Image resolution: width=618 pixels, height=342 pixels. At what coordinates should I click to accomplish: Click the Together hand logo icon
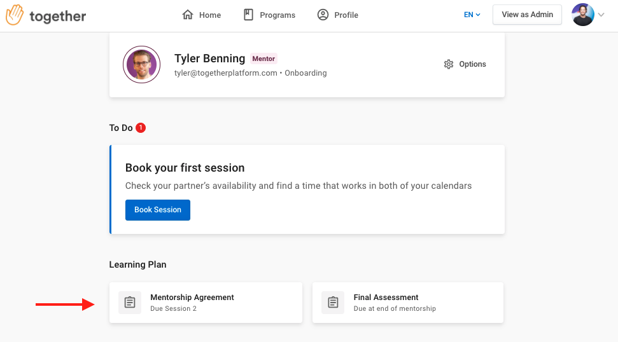15,15
